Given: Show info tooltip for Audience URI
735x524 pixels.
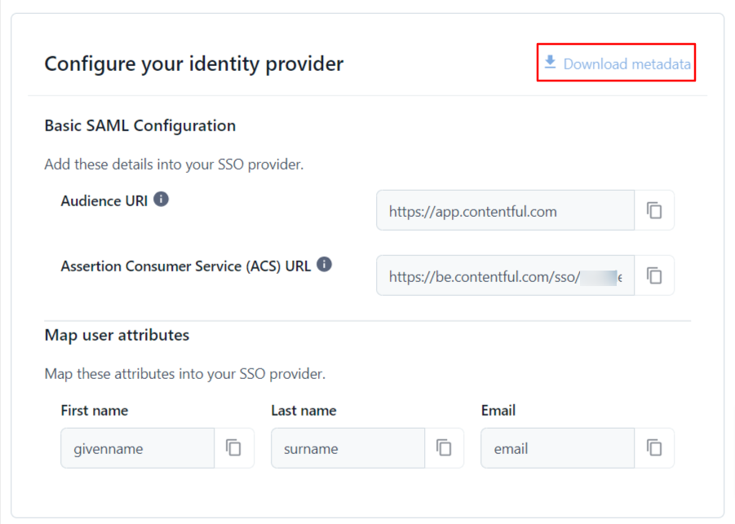Looking at the screenshot, I should point(162,200).
